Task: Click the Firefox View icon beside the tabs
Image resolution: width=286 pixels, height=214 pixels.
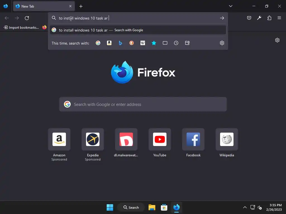Action: tap(6, 6)
